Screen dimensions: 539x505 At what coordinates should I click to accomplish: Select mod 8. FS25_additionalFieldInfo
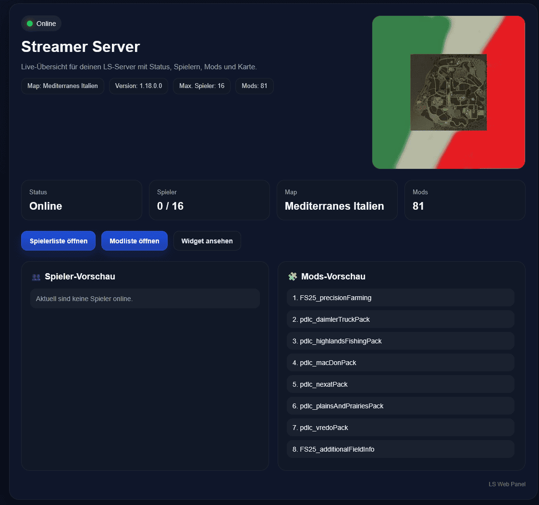(x=401, y=449)
